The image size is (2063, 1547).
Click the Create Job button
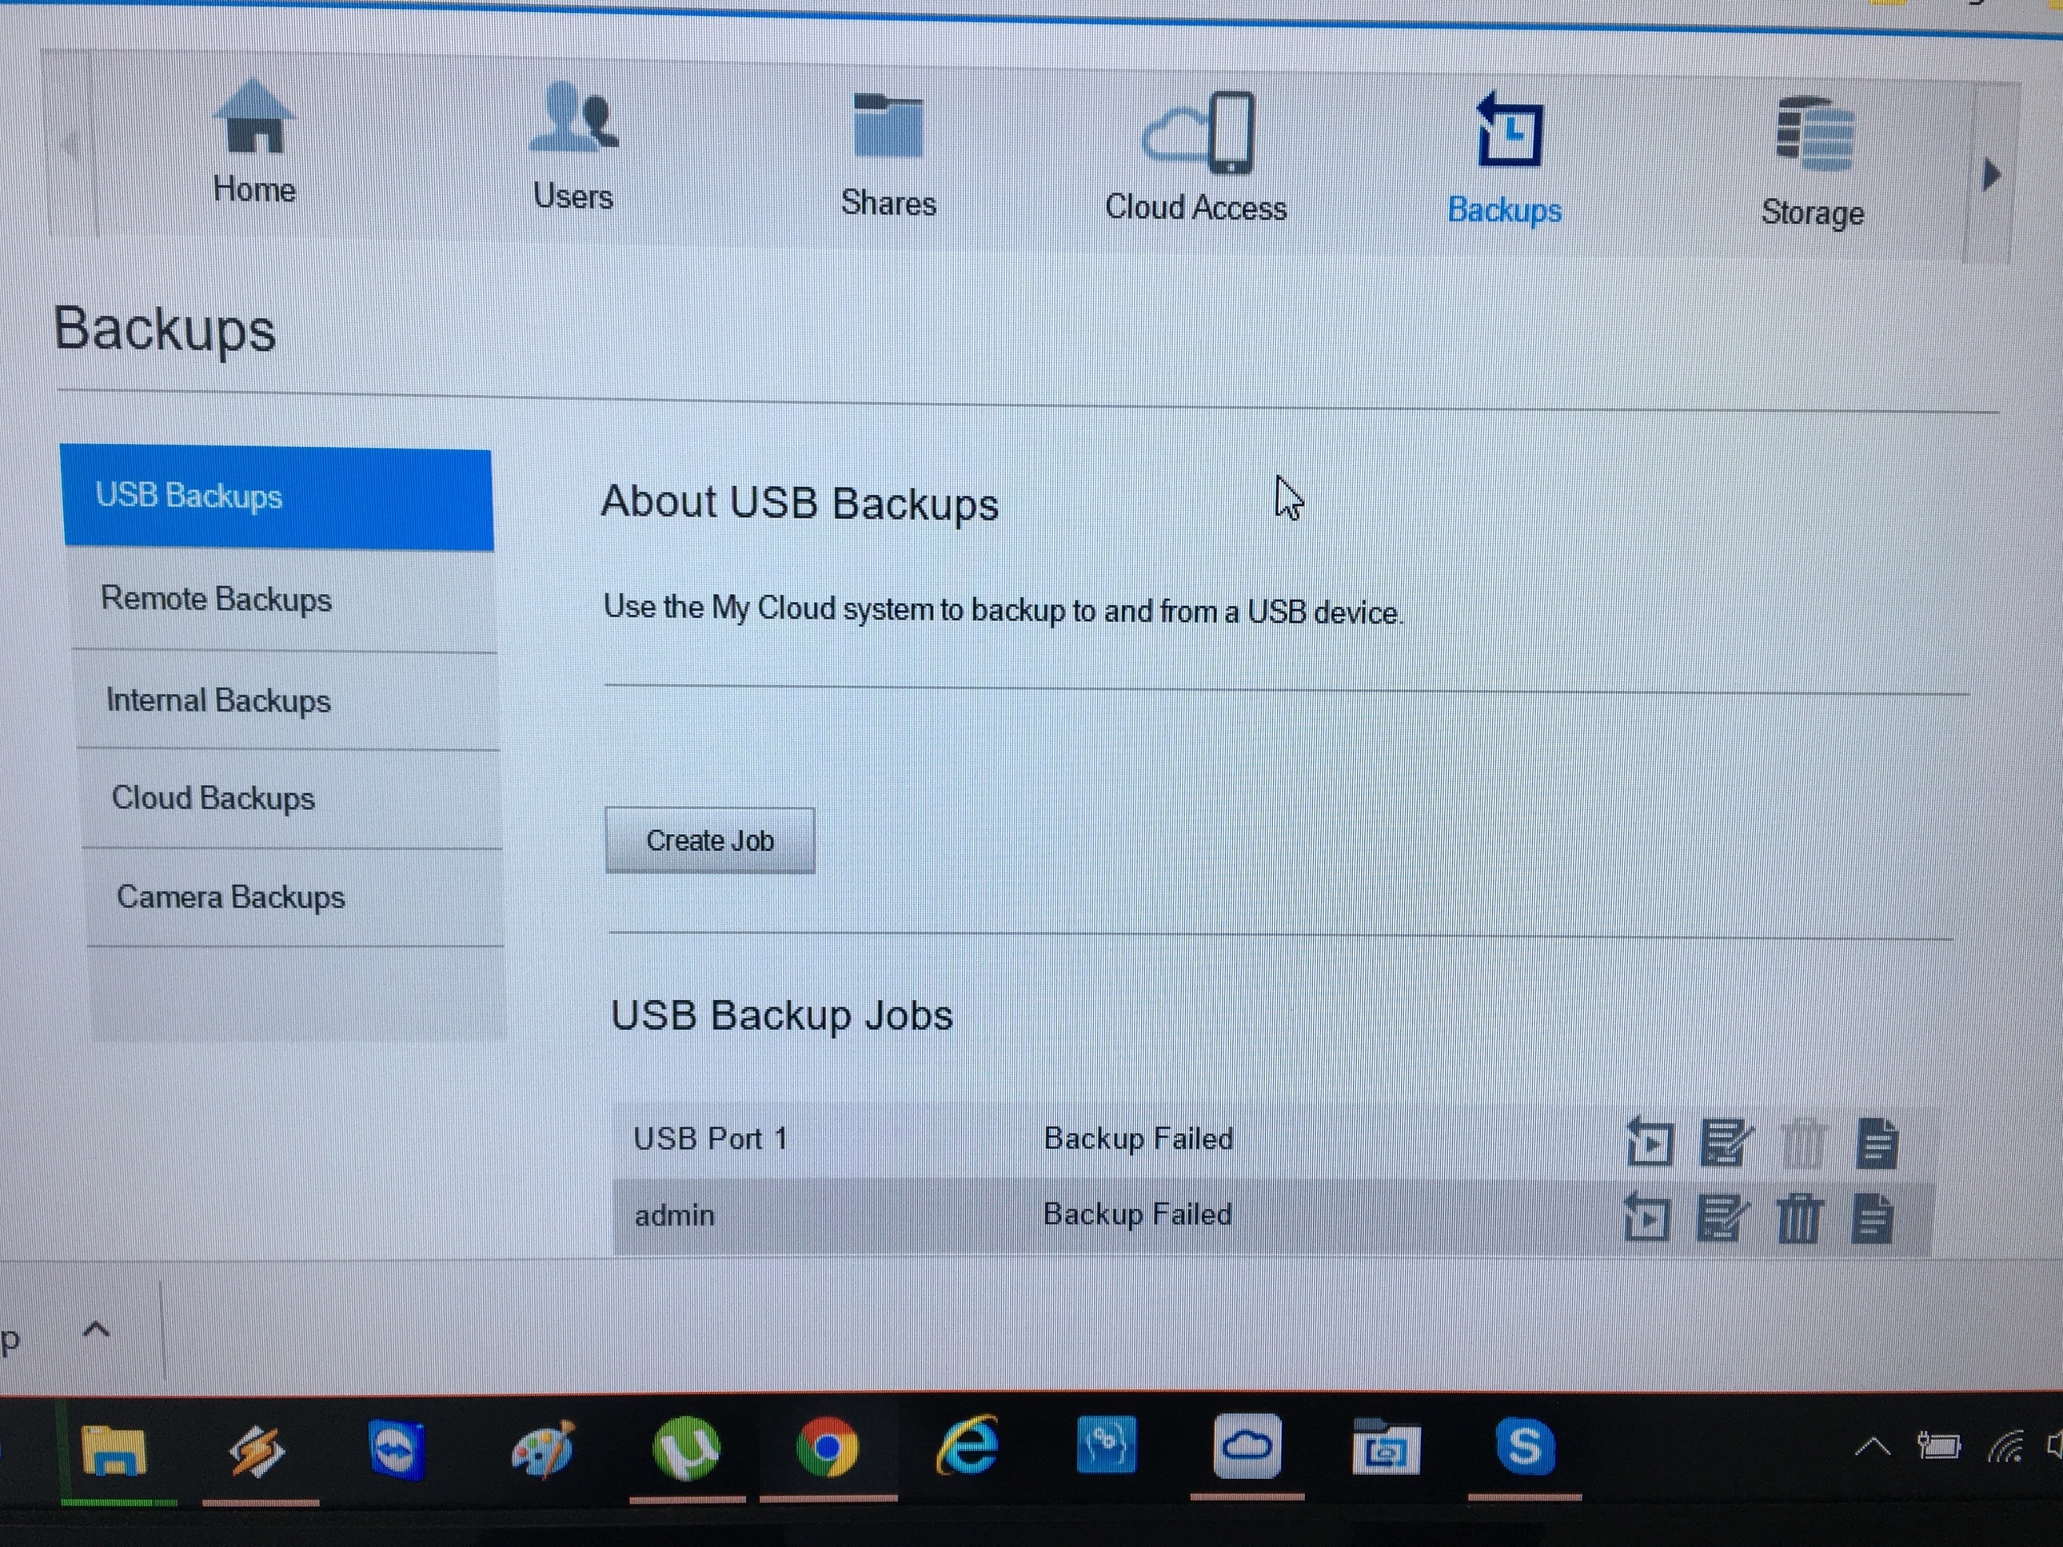click(x=710, y=840)
